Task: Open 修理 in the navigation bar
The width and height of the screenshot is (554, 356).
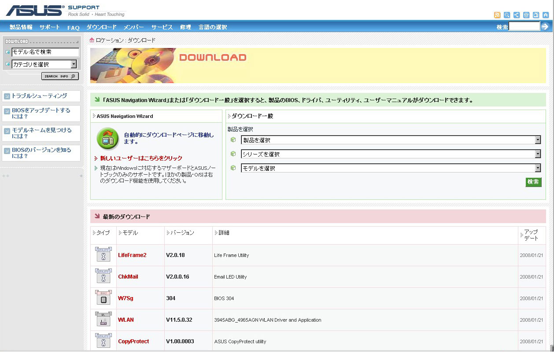Action: point(185,27)
